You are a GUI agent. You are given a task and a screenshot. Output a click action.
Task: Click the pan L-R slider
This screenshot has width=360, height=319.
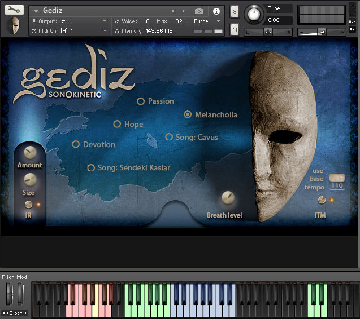[x=268, y=32]
